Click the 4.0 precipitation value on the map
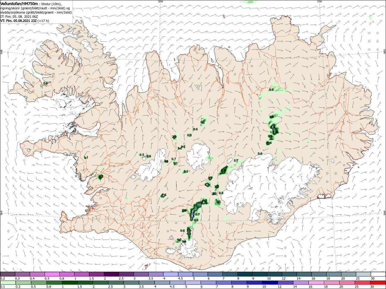The height and width of the screenshot is (289, 386). 189,234
